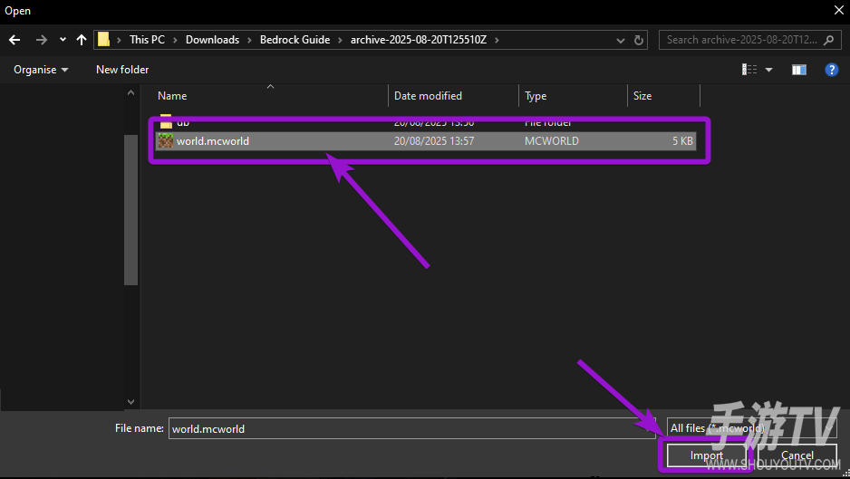The height and width of the screenshot is (479, 850).
Task: Open the Organise menu
Action: [41, 70]
